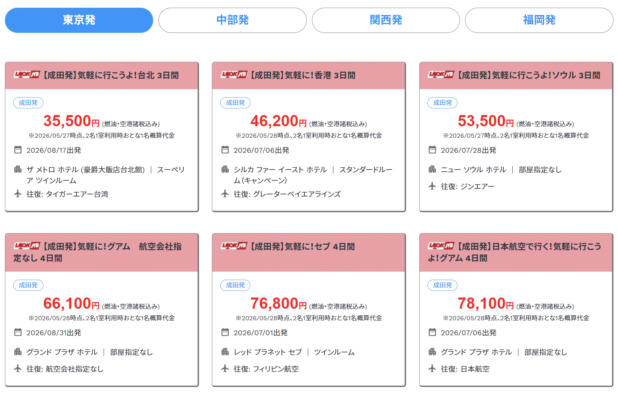Image resolution: width=618 pixels, height=394 pixels.
Task: Click the calendar icon beside 2026/07/01出発
Action: click(225, 332)
